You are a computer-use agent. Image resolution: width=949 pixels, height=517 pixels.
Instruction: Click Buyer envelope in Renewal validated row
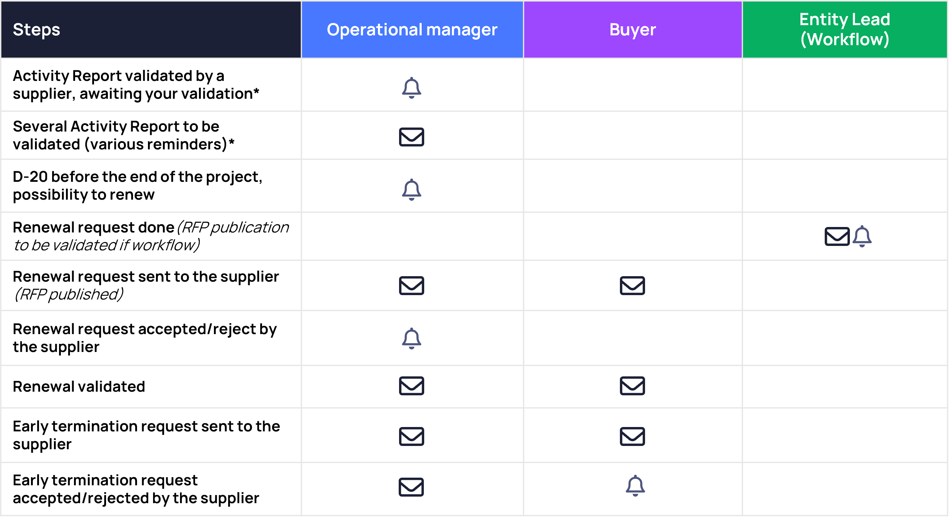633,386
